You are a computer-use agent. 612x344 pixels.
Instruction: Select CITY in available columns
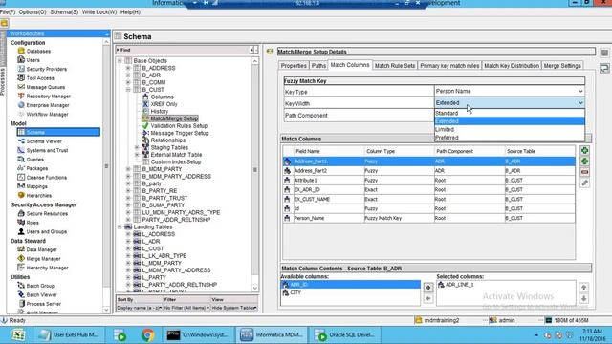click(x=295, y=292)
